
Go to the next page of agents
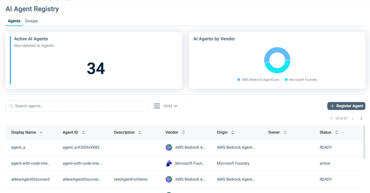(361, 119)
